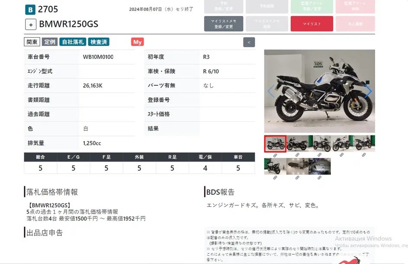Click the 落札価格帯情報 heading

pyautogui.click(x=52, y=192)
